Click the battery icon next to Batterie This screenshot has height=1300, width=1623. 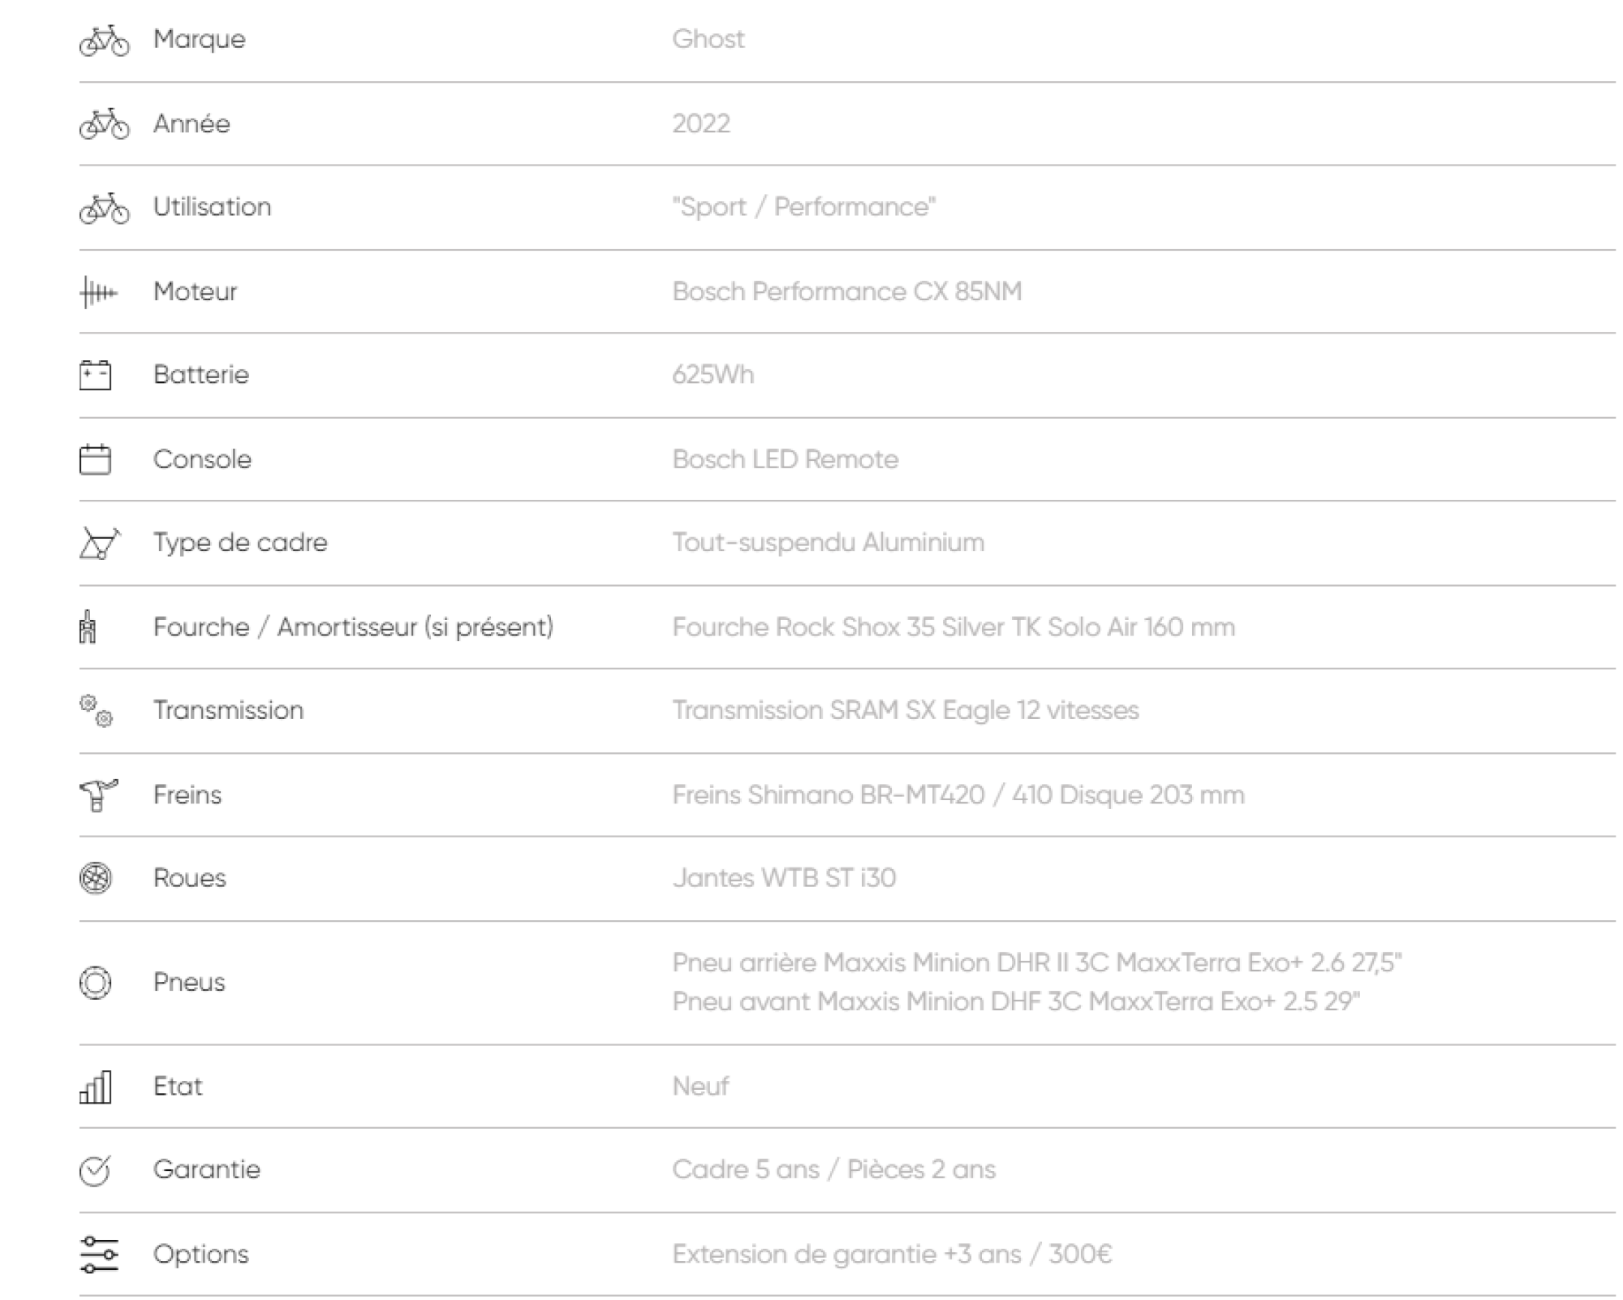coord(95,376)
